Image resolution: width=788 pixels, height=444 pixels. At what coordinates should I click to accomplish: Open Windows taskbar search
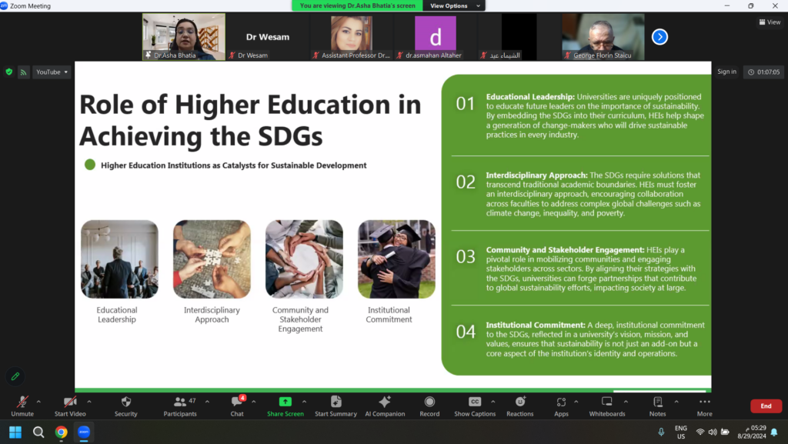(38, 432)
